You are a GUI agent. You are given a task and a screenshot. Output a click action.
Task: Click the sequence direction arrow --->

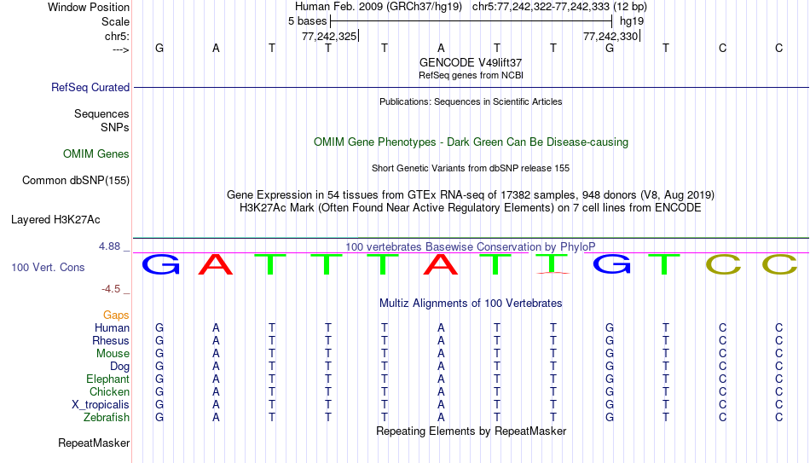(121, 49)
